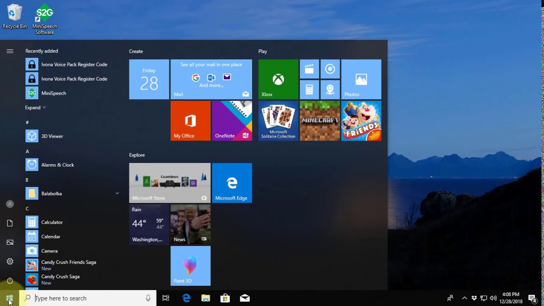The height and width of the screenshot is (306, 544).
Task: Open the News tile
Action: point(190,224)
